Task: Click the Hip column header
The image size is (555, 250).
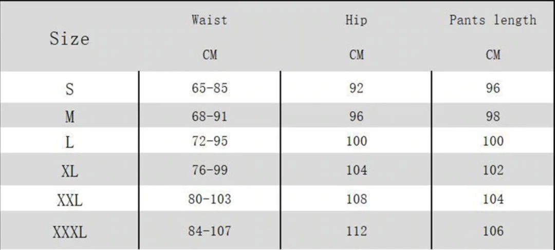Action: click(356, 21)
